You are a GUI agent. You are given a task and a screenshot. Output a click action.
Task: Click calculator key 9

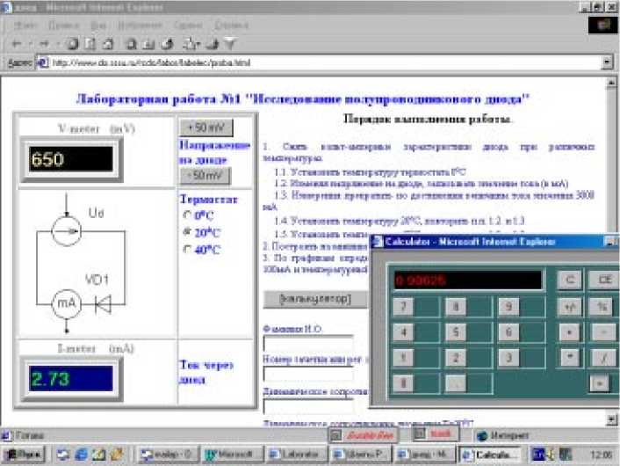[x=508, y=307]
